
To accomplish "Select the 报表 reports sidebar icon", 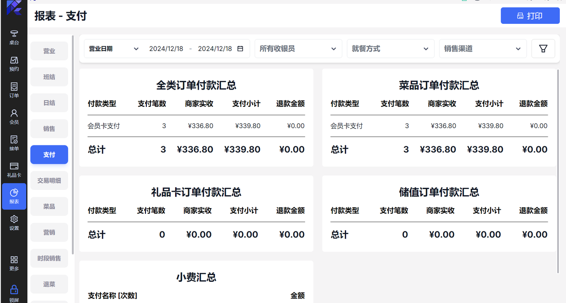I will 14,196.
